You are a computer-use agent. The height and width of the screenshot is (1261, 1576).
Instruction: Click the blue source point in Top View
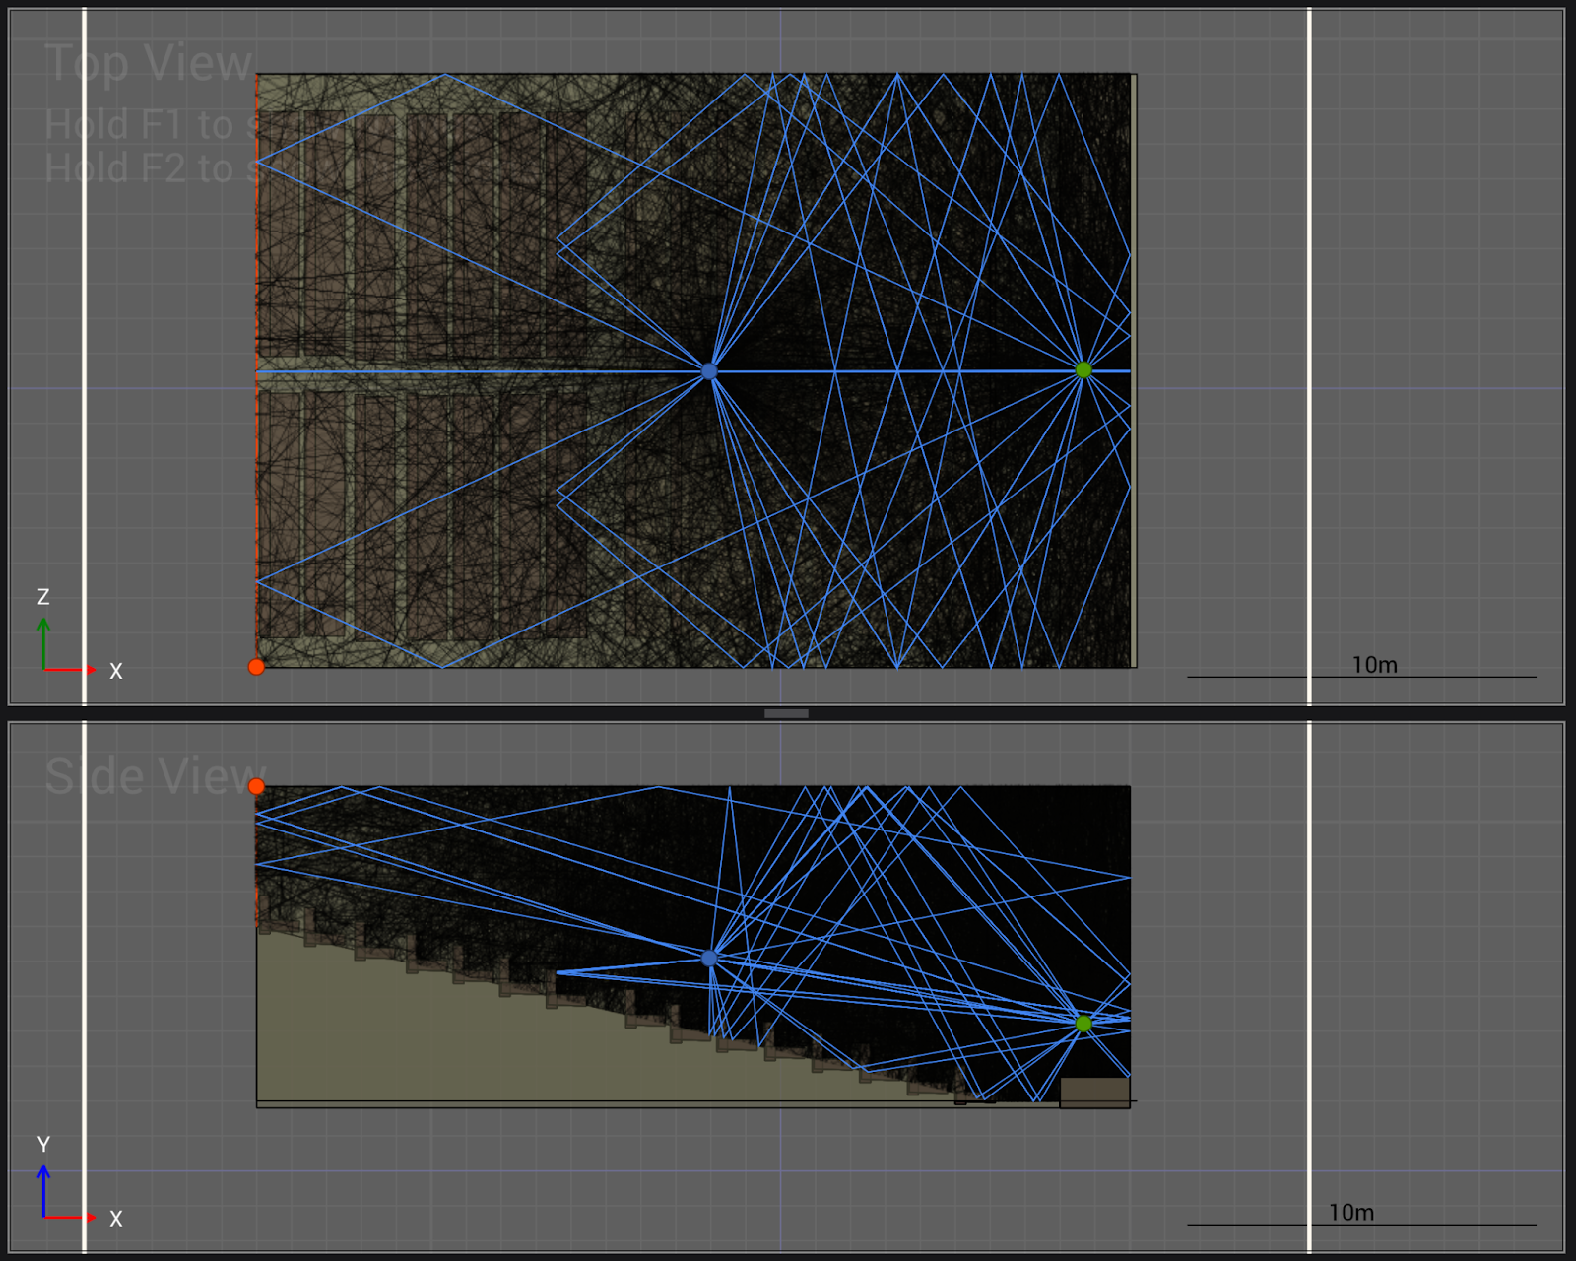pos(709,371)
